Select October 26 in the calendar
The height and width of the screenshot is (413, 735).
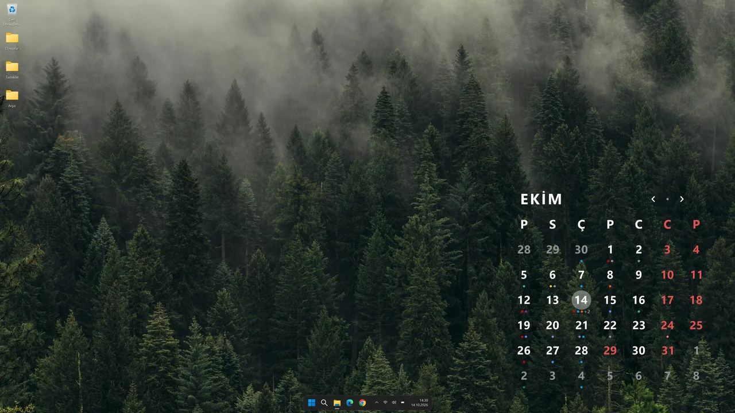(524, 350)
